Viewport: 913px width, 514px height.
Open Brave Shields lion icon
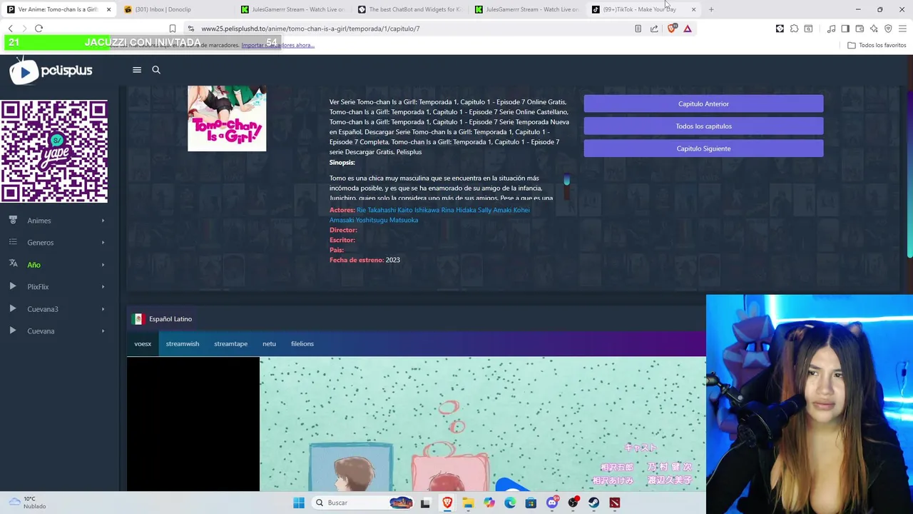click(x=671, y=29)
